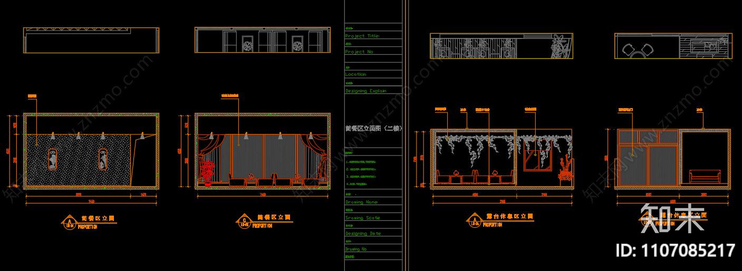
Task: Click the 简餐区立面图 (二楼) title text
Action: click(x=373, y=128)
